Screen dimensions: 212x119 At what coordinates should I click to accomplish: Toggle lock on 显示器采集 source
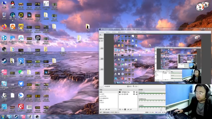pos(136,94)
